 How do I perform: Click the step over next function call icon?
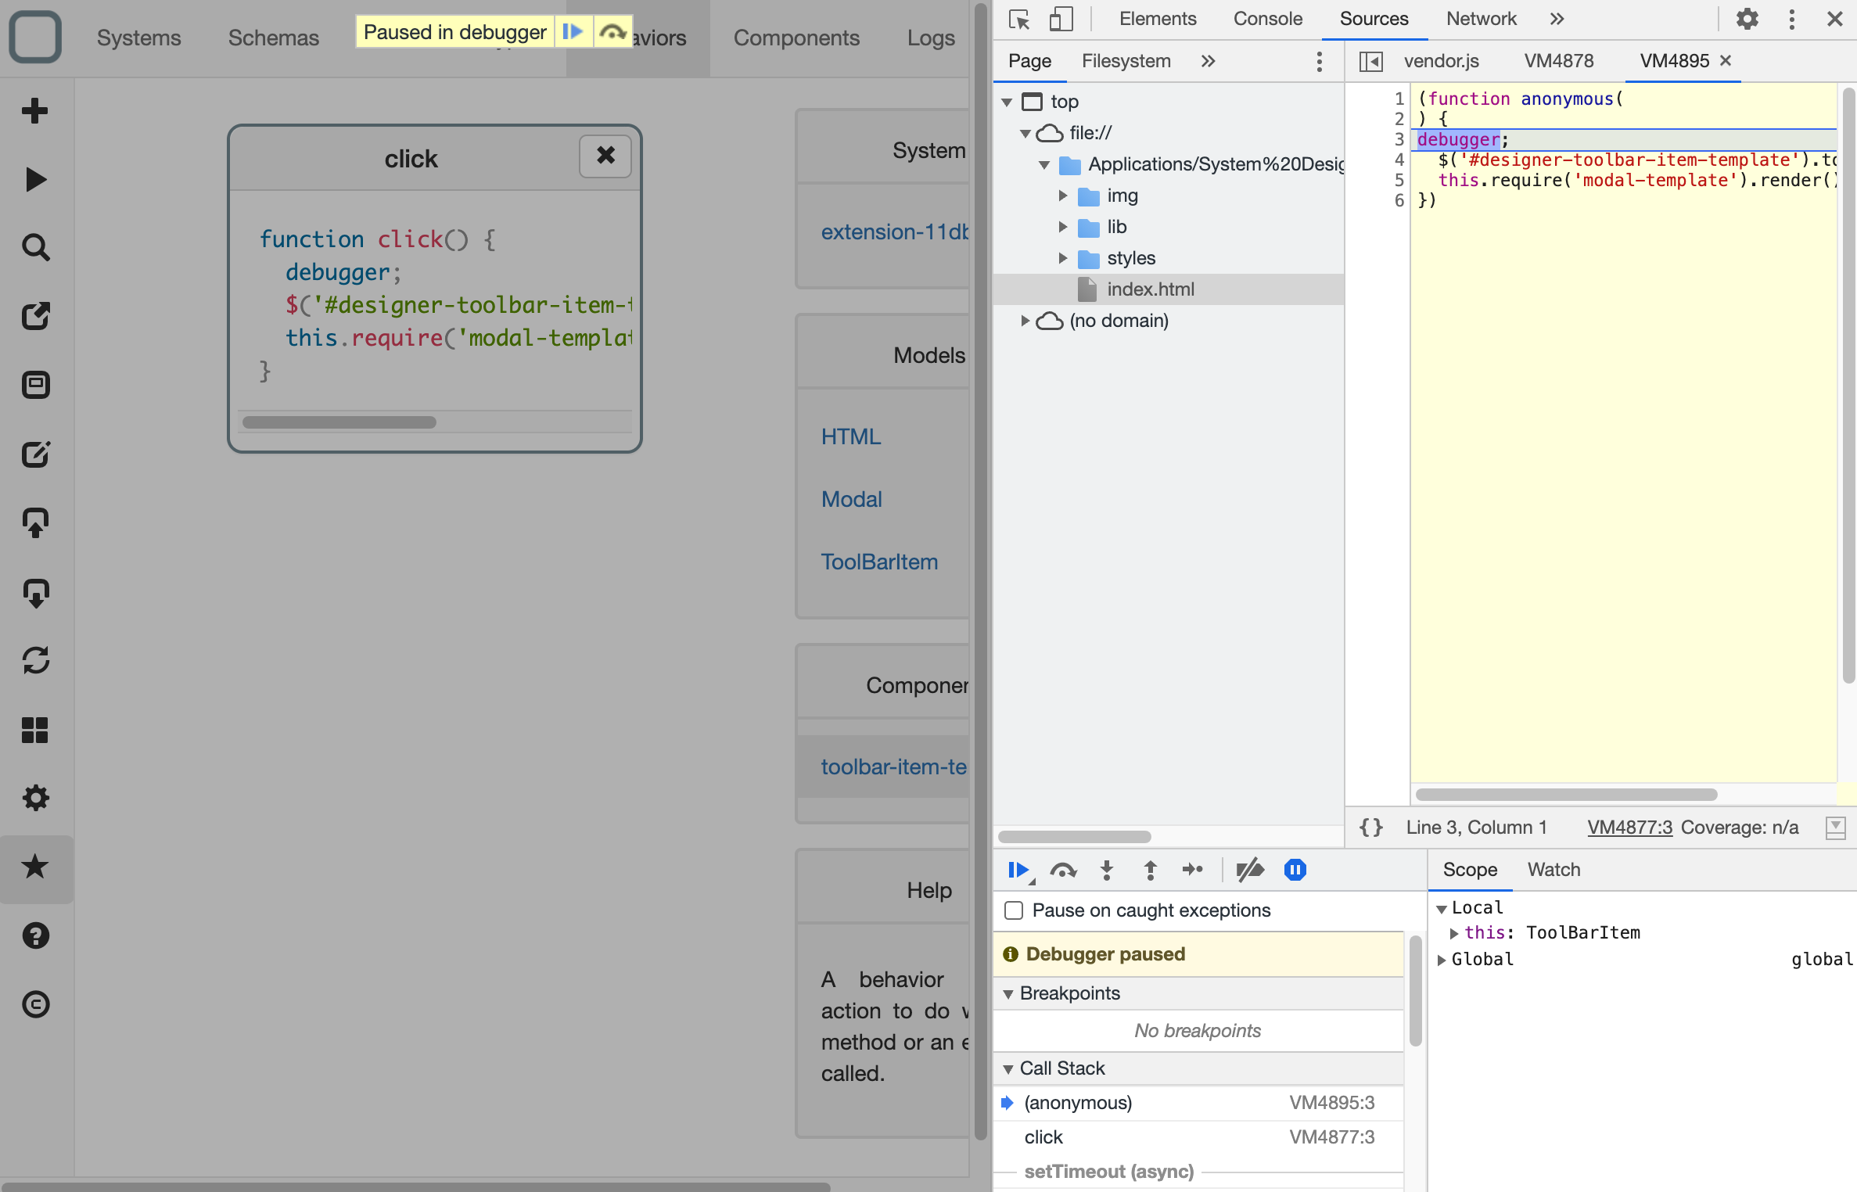[1062, 869]
